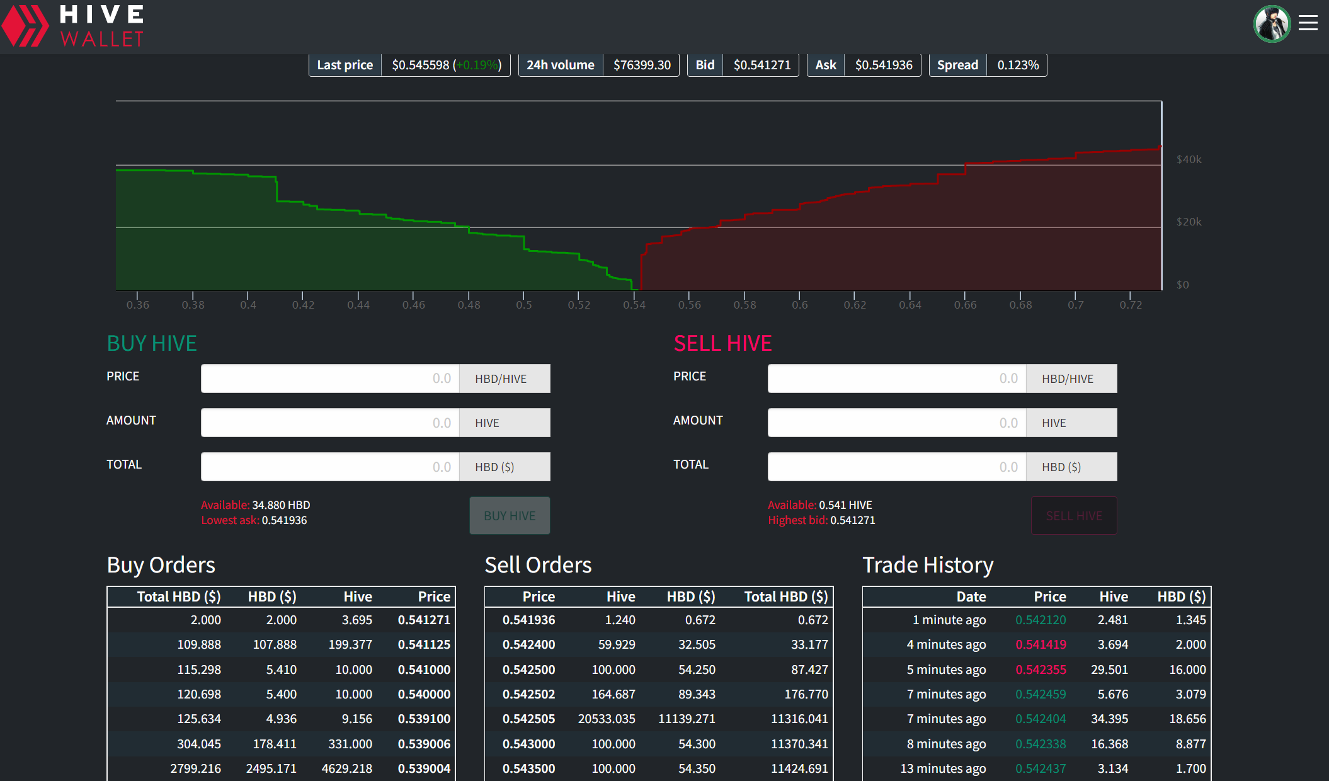Viewport: 1329px width, 781px height.
Task: Click trade history price 0.542355
Action: [1041, 670]
